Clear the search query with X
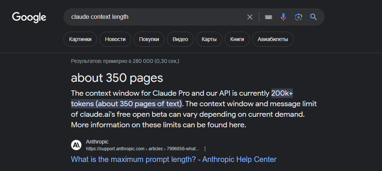 tap(250, 17)
